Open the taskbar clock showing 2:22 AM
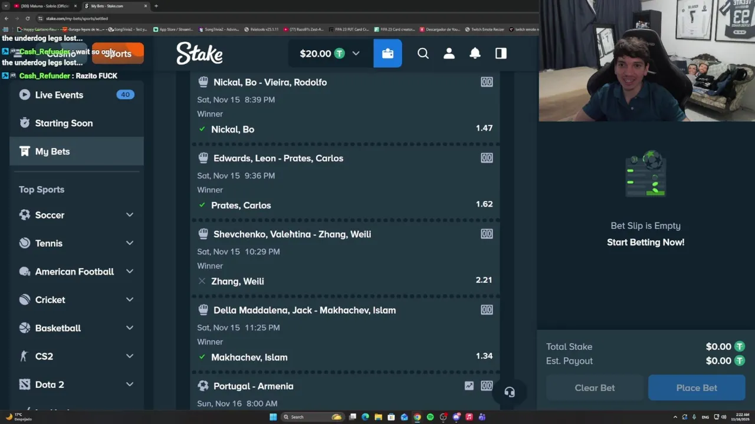Screen dimensions: 755x424 coord(740,417)
